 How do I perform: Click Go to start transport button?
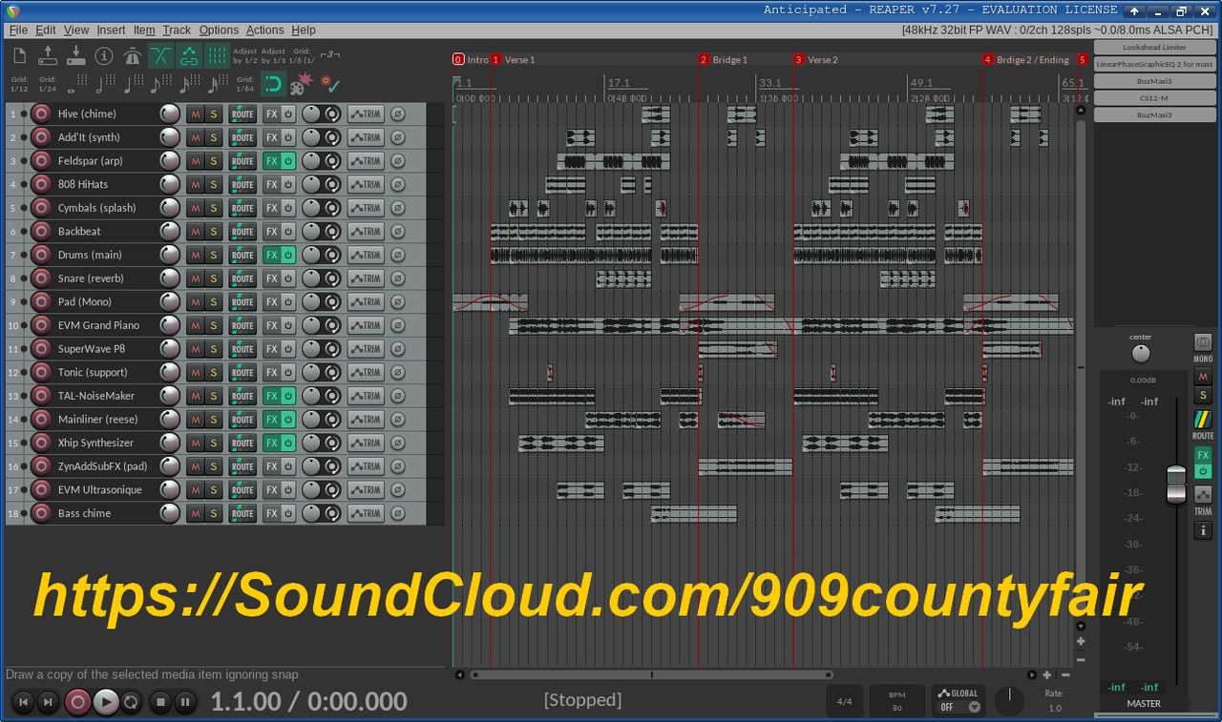coord(23,703)
